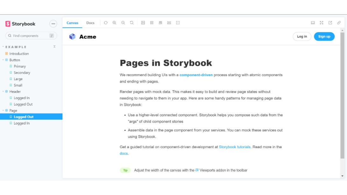Click the remount component icon
The width and height of the screenshot is (347, 195).
pyautogui.click(x=106, y=23)
